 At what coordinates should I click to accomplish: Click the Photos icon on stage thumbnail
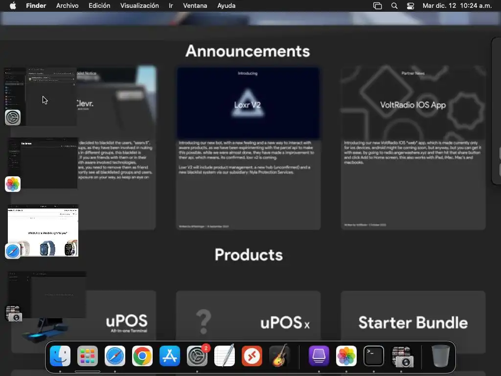(x=13, y=184)
